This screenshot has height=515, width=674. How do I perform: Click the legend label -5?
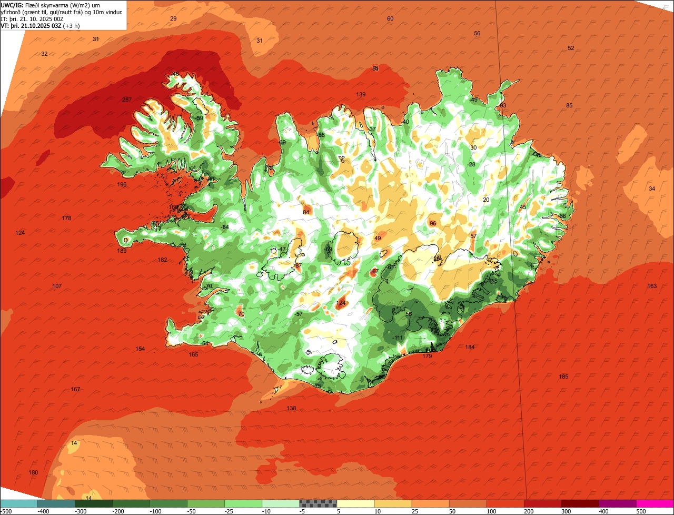(303, 511)
